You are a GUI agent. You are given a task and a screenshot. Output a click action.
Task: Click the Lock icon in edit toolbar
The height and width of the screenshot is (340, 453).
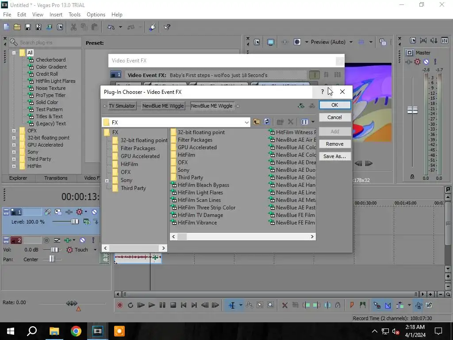338,305
